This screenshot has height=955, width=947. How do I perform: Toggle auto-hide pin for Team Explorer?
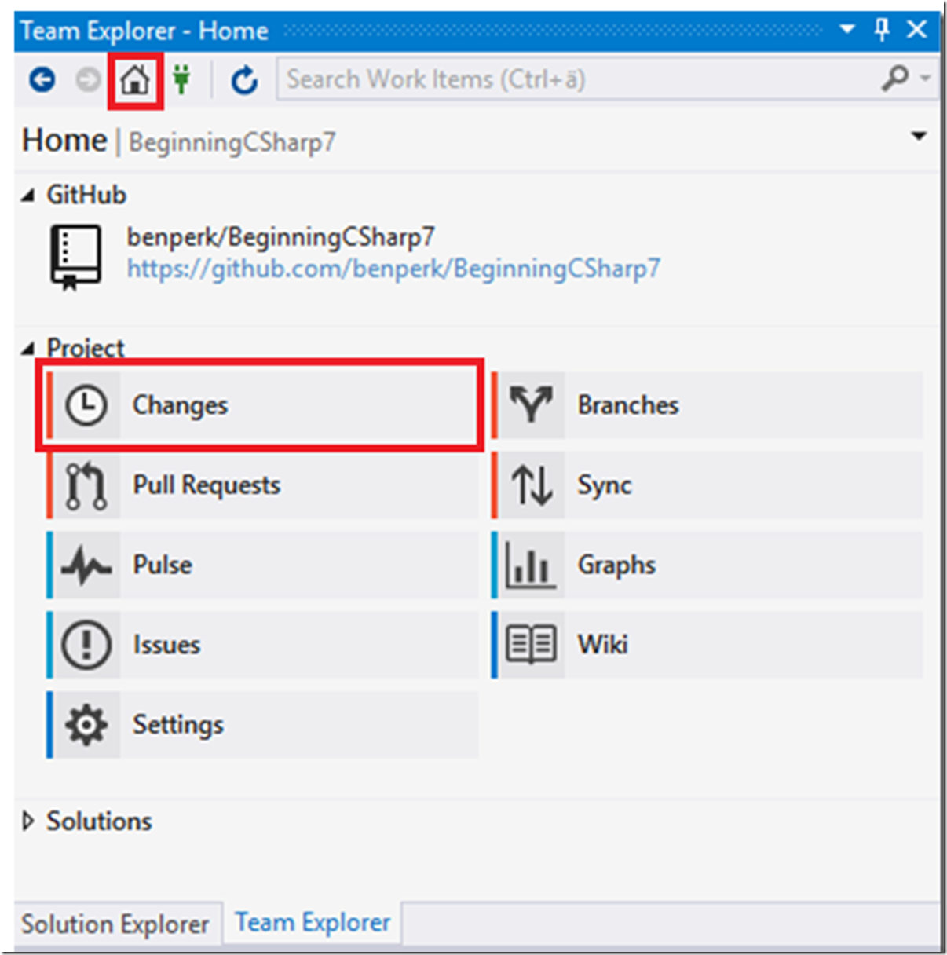click(882, 30)
